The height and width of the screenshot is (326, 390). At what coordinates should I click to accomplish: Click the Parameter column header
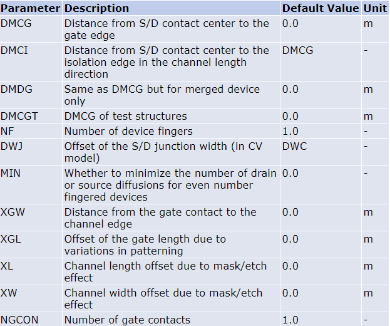coord(30,8)
